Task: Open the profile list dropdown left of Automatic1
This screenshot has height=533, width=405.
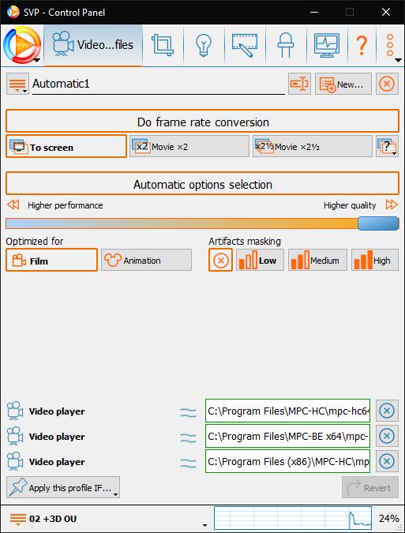Action: (x=17, y=84)
